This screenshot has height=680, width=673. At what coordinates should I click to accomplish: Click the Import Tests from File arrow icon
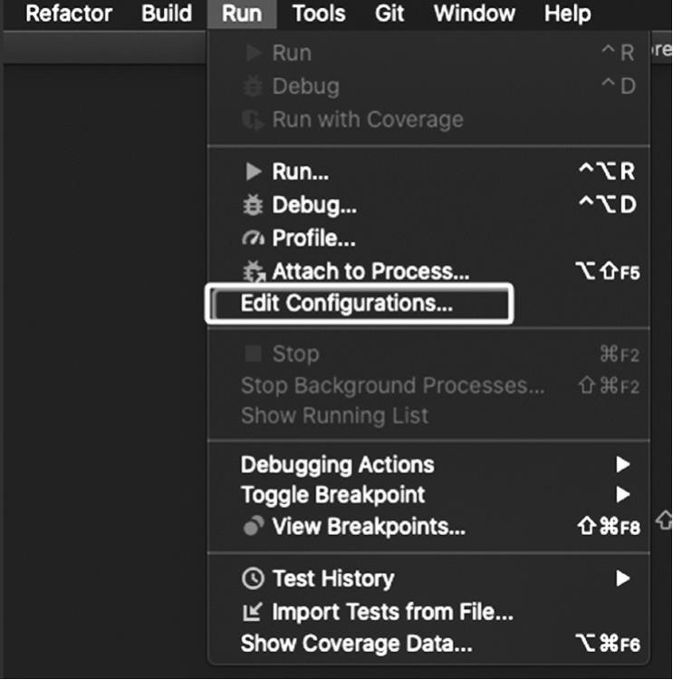[x=253, y=611]
